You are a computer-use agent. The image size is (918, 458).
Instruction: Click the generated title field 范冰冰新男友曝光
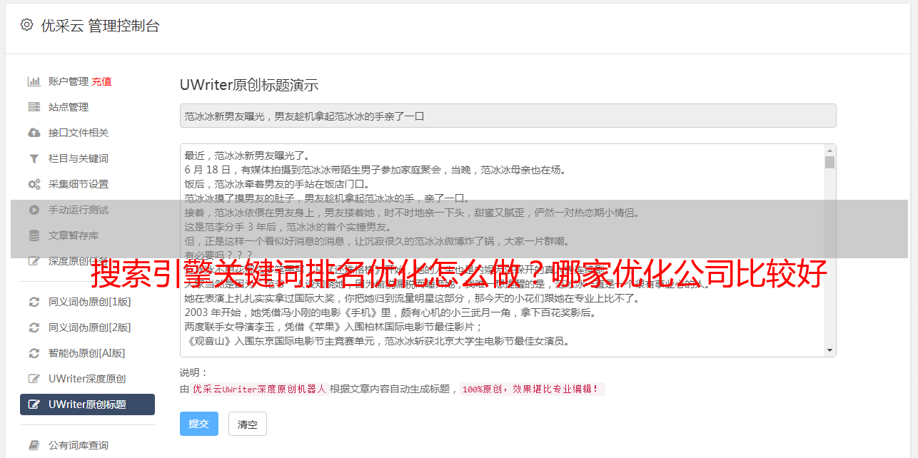pyautogui.click(x=508, y=116)
